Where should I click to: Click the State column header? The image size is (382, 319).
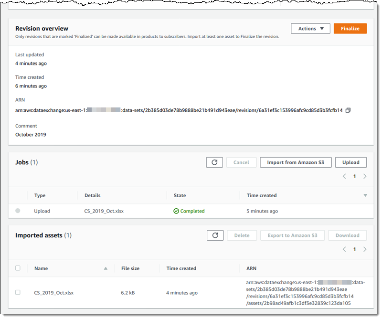tap(180, 195)
